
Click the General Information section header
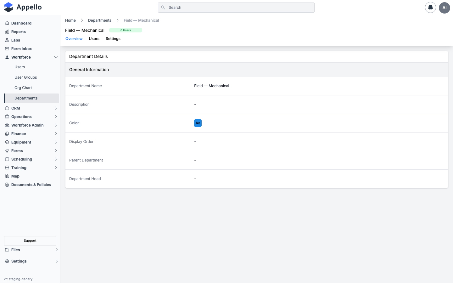(x=257, y=70)
